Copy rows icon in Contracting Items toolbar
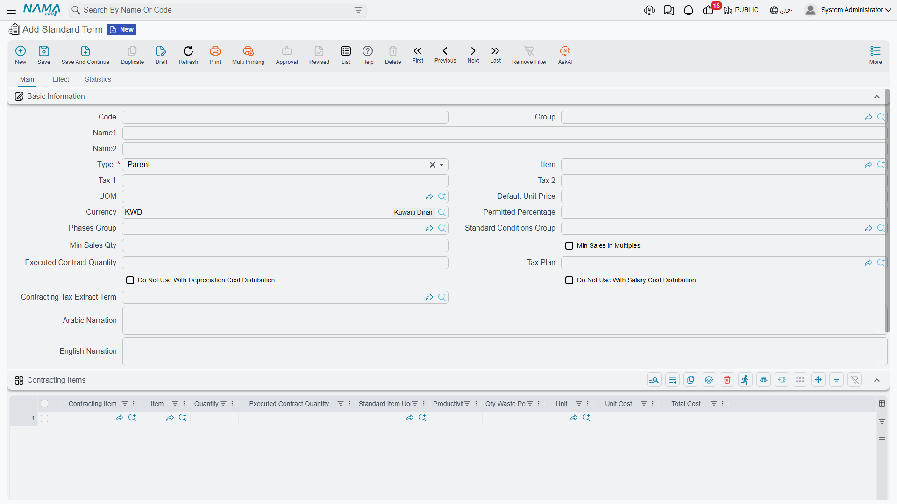The image size is (897, 504). point(691,380)
